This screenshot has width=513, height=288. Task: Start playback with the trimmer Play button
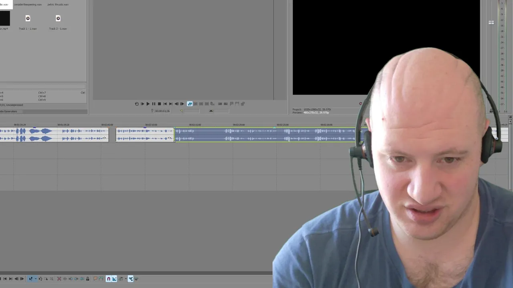click(x=148, y=104)
